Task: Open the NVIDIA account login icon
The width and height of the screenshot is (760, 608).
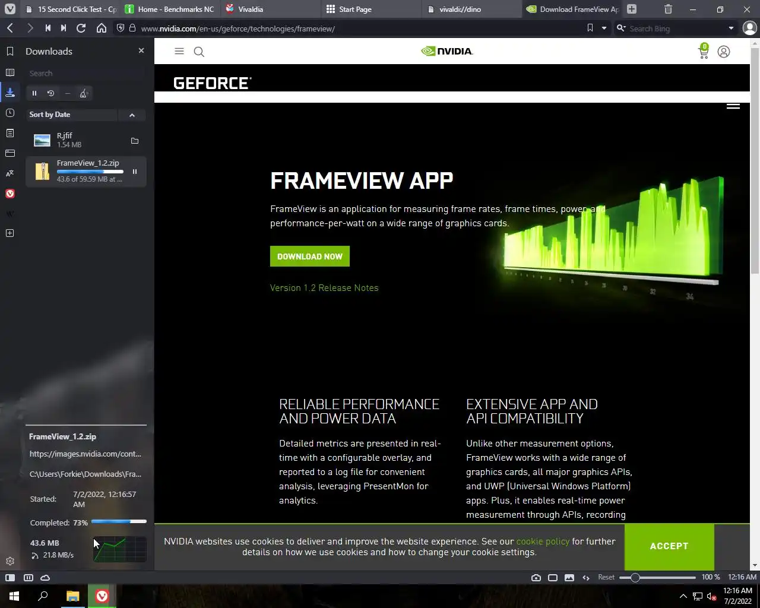Action: (724, 52)
